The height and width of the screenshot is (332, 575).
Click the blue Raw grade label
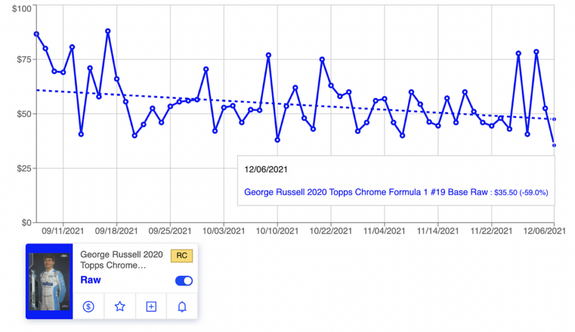[90, 280]
